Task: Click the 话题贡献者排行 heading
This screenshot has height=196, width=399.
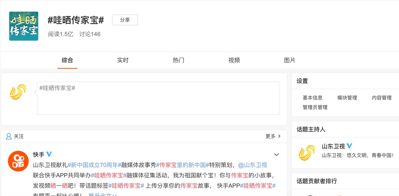Action: (x=317, y=181)
